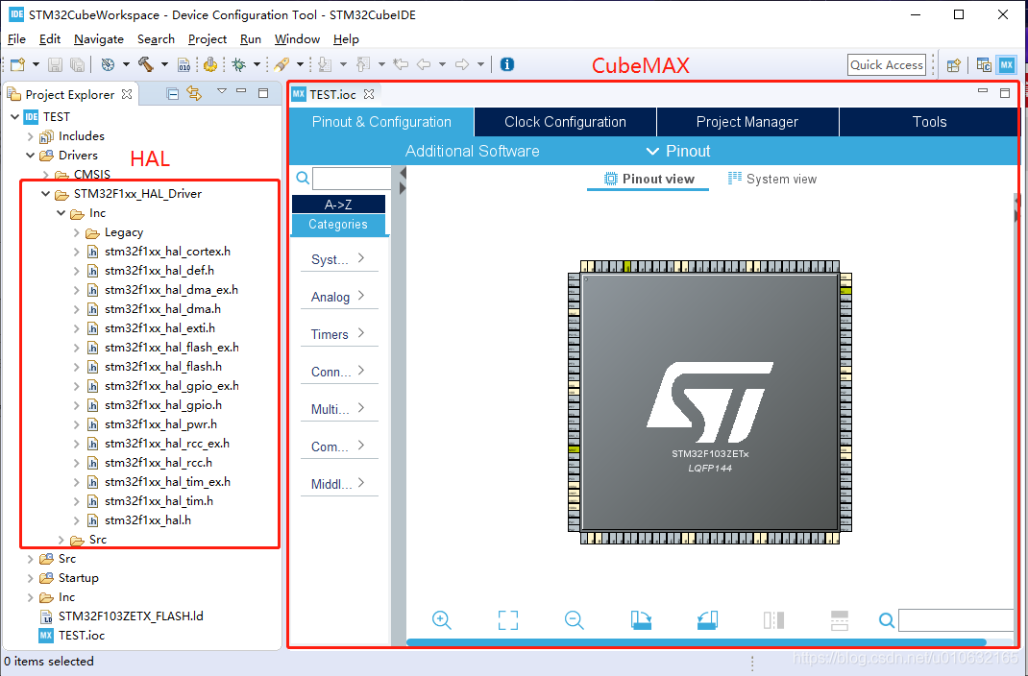The width and height of the screenshot is (1028, 676).
Task: Click the blue info icon in toolbar
Action: click(x=506, y=64)
